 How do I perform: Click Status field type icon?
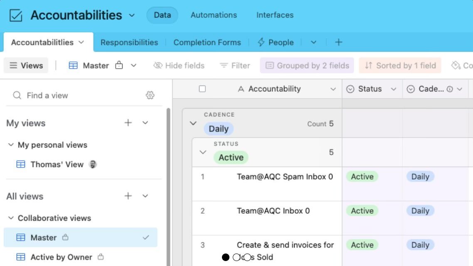pos(350,89)
